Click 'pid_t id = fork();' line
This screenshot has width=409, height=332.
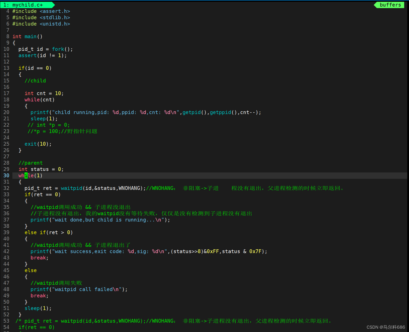coord(46,49)
